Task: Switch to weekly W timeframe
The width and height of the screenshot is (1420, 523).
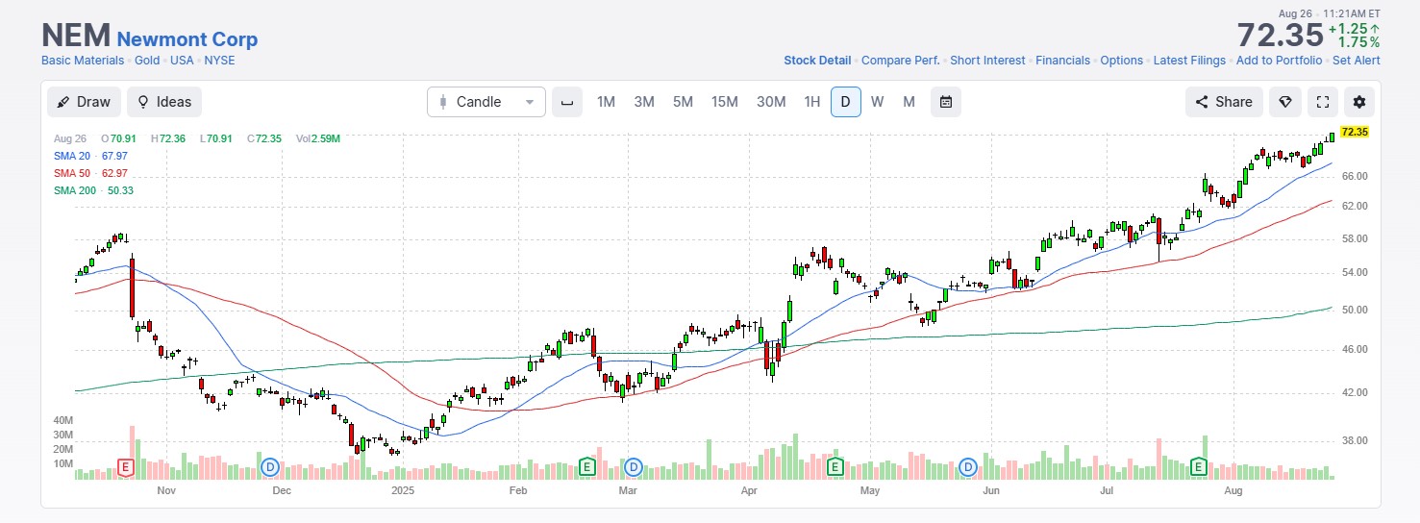Action: pos(878,102)
